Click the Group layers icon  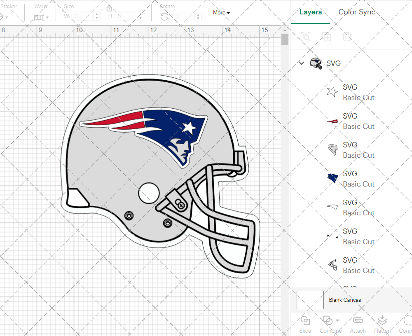point(306,37)
